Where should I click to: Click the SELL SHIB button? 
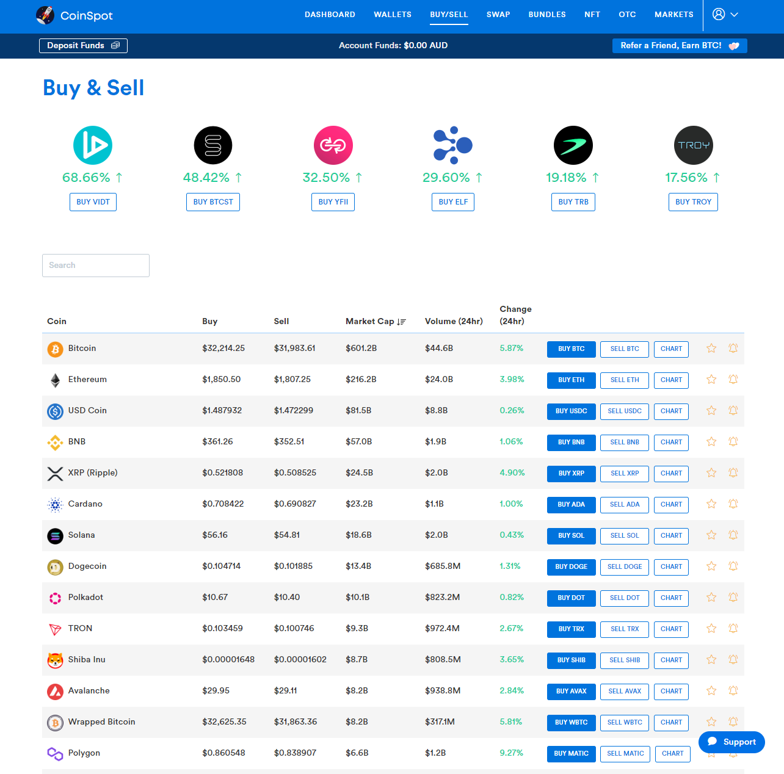point(625,660)
